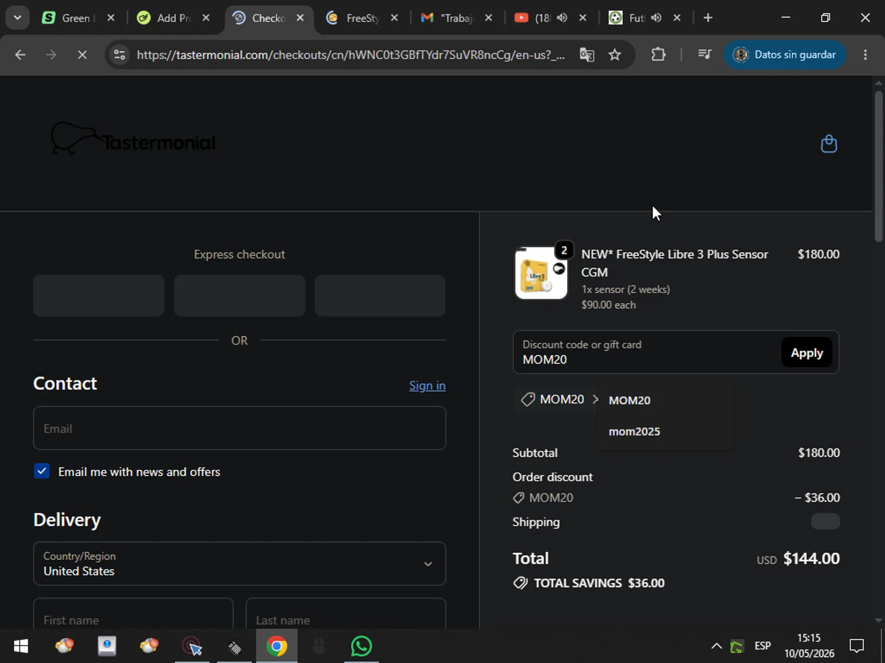The height and width of the screenshot is (663, 885).
Task: Click the tag icon beside TOTAL SAVINGS
Action: (520, 583)
